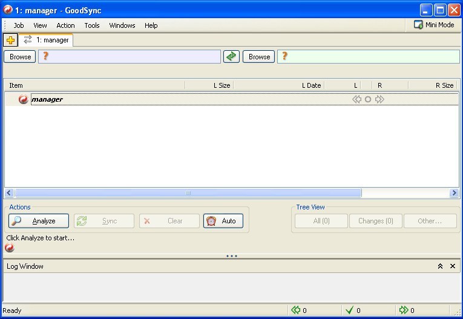The width and height of the screenshot is (463, 319).
Task: Open the Tools menu
Action: (92, 25)
